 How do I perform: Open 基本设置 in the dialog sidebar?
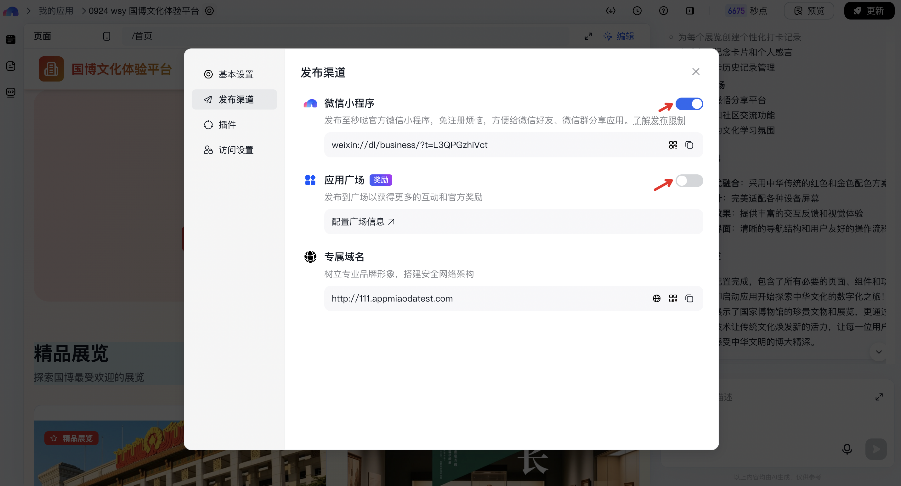click(234, 74)
